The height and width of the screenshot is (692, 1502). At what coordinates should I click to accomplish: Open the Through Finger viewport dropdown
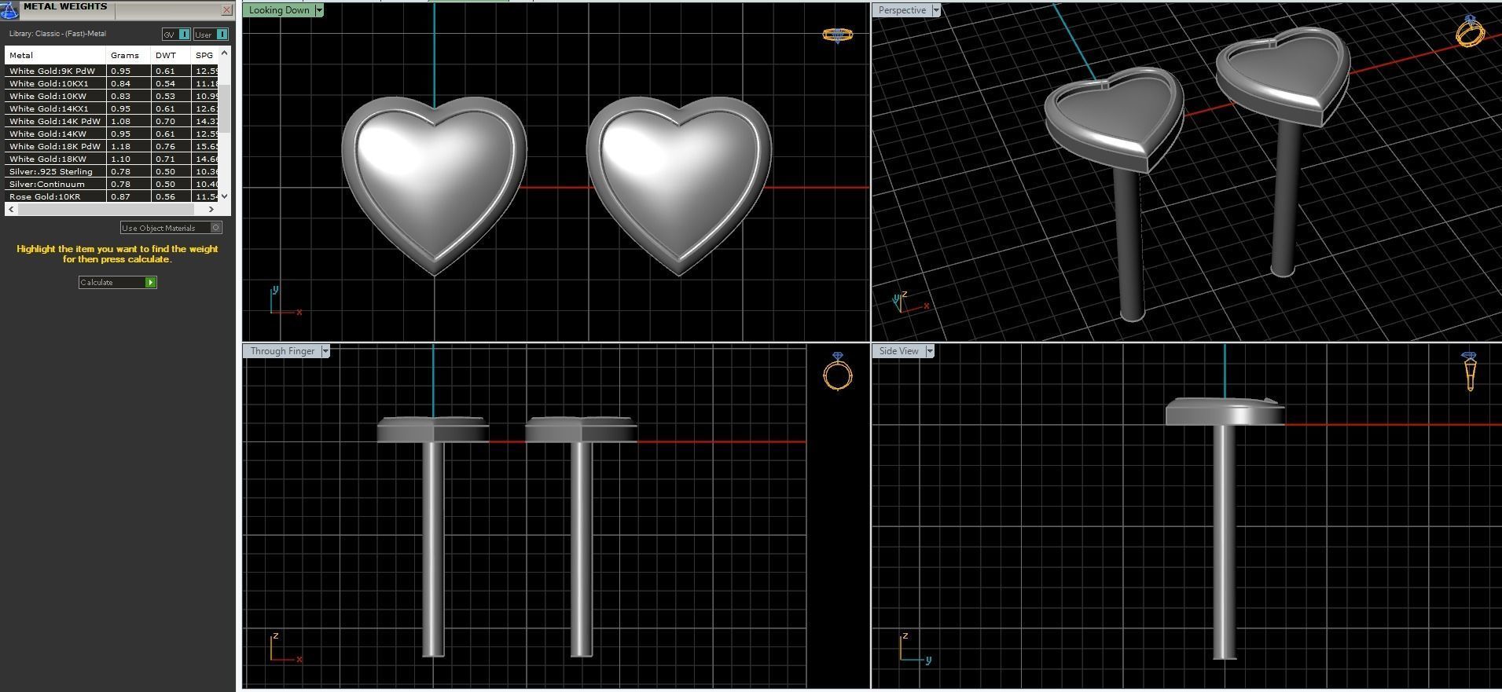coord(325,351)
